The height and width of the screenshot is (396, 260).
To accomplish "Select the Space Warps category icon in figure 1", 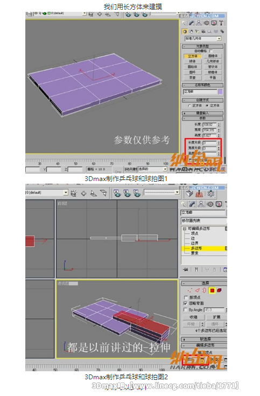I will click(x=216, y=32).
